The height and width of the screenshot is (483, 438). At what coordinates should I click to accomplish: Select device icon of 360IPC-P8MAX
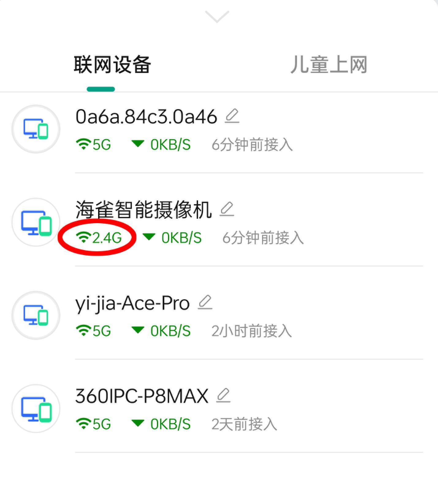click(x=36, y=409)
